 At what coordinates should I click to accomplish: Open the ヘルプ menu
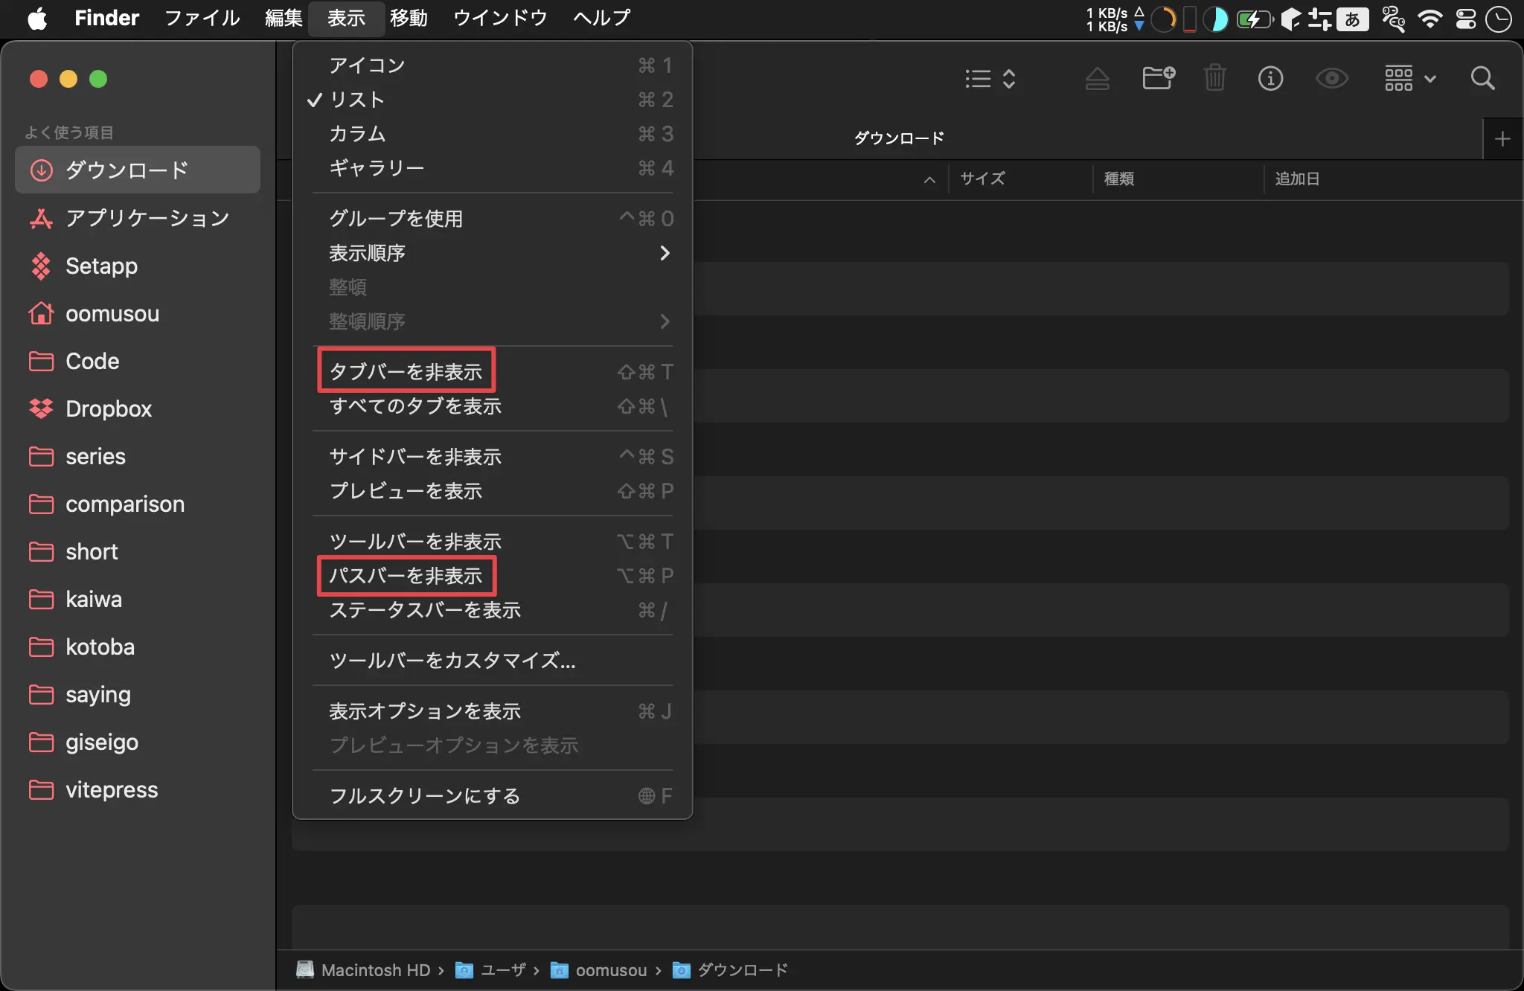point(601,18)
